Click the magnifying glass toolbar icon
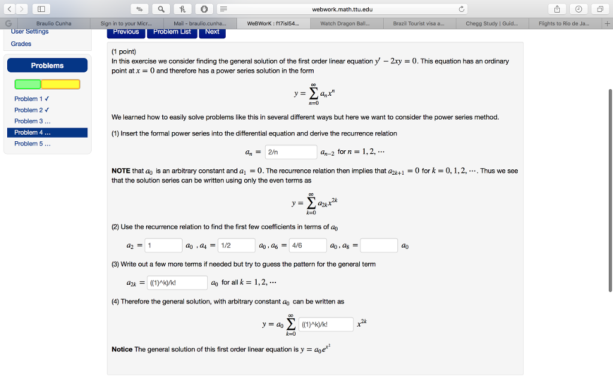Image resolution: width=613 pixels, height=383 pixels. tap(161, 9)
